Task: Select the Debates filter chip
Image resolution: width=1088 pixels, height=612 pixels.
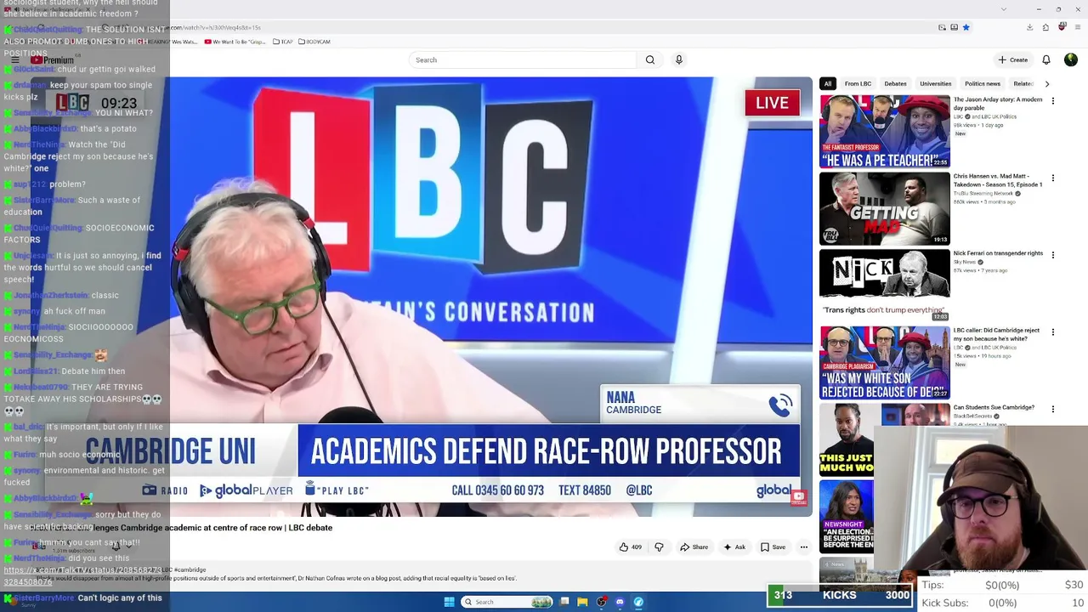Action: 895,84
